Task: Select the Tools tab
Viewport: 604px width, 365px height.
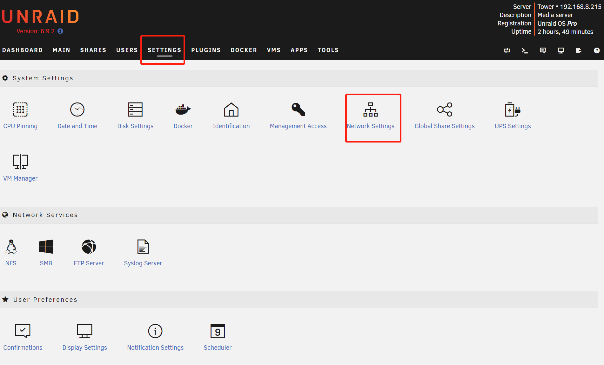Action: 328,50
